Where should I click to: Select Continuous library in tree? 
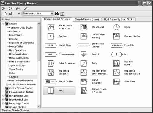tap(15, 32)
